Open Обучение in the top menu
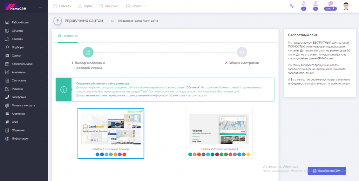 pos(109,6)
